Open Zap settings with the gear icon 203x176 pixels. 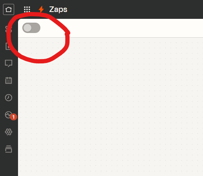point(9,132)
